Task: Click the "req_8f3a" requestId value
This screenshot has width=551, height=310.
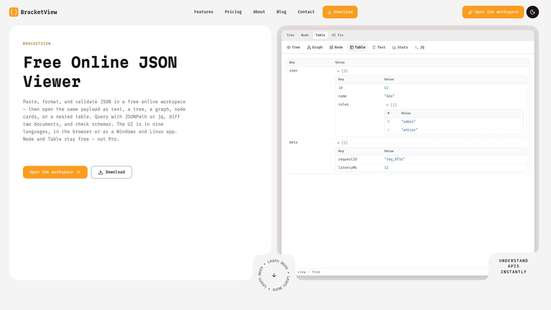Action: click(394, 159)
